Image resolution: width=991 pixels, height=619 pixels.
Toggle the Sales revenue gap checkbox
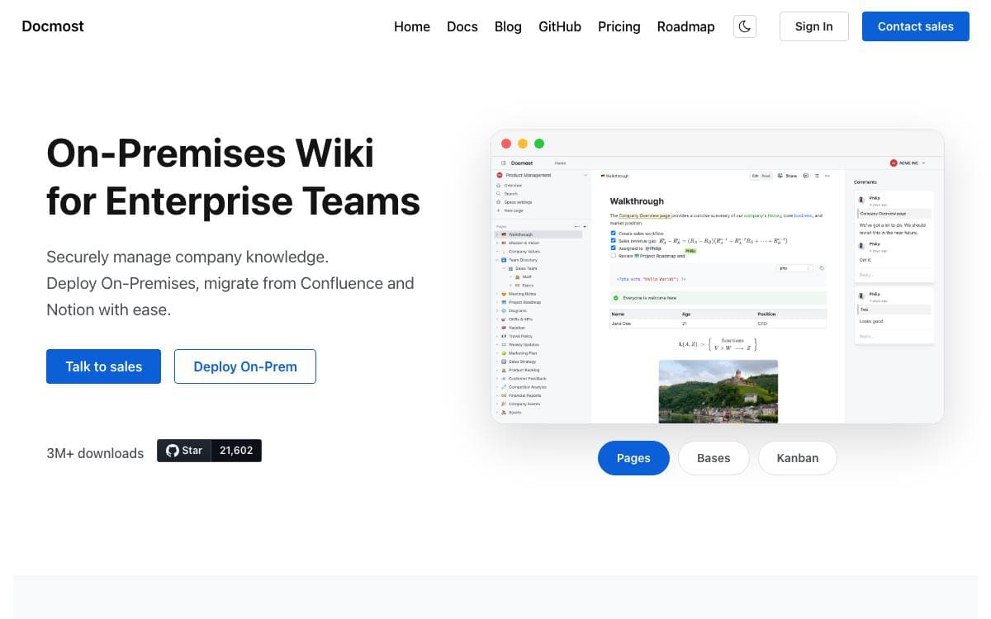[x=613, y=240]
